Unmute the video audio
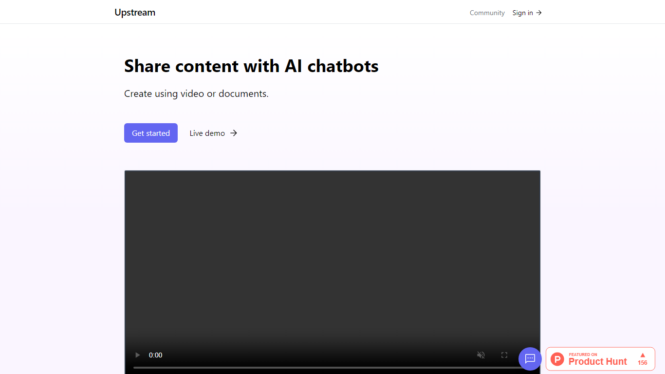The image size is (665, 374). pyautogui.click(x=481, y=355)
